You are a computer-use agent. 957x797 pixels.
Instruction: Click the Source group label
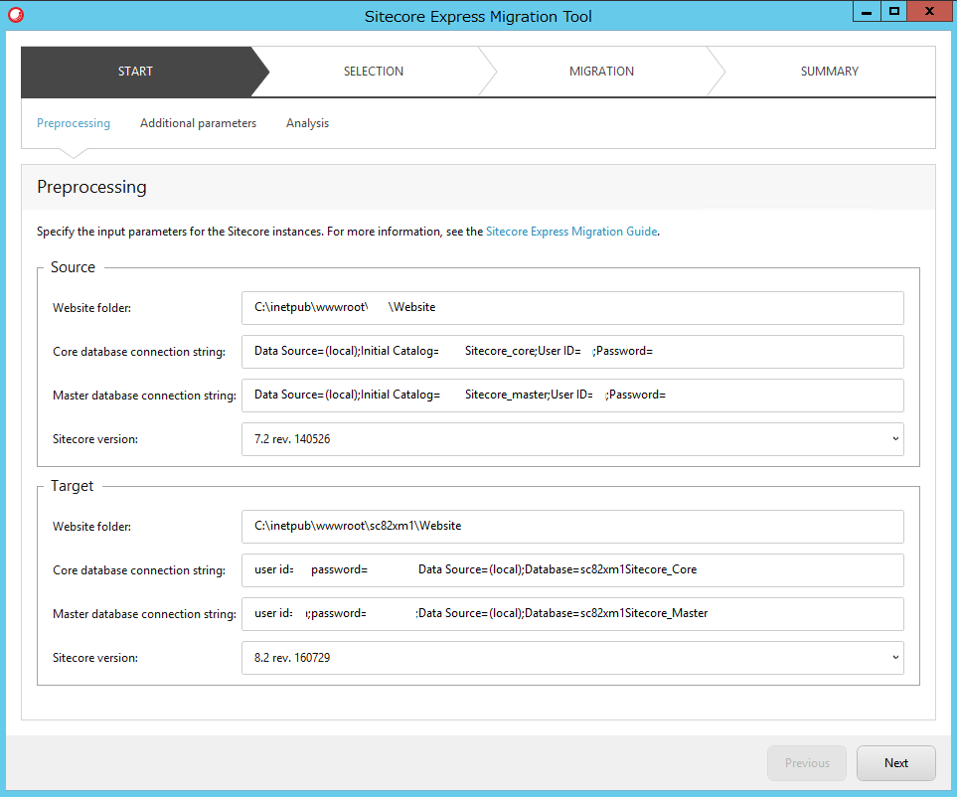pos(73,267)
